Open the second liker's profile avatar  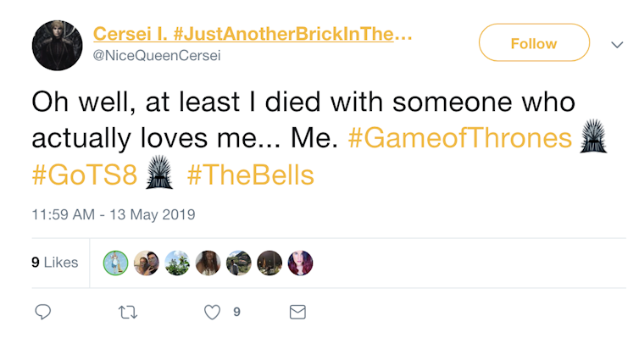[147, 263]
